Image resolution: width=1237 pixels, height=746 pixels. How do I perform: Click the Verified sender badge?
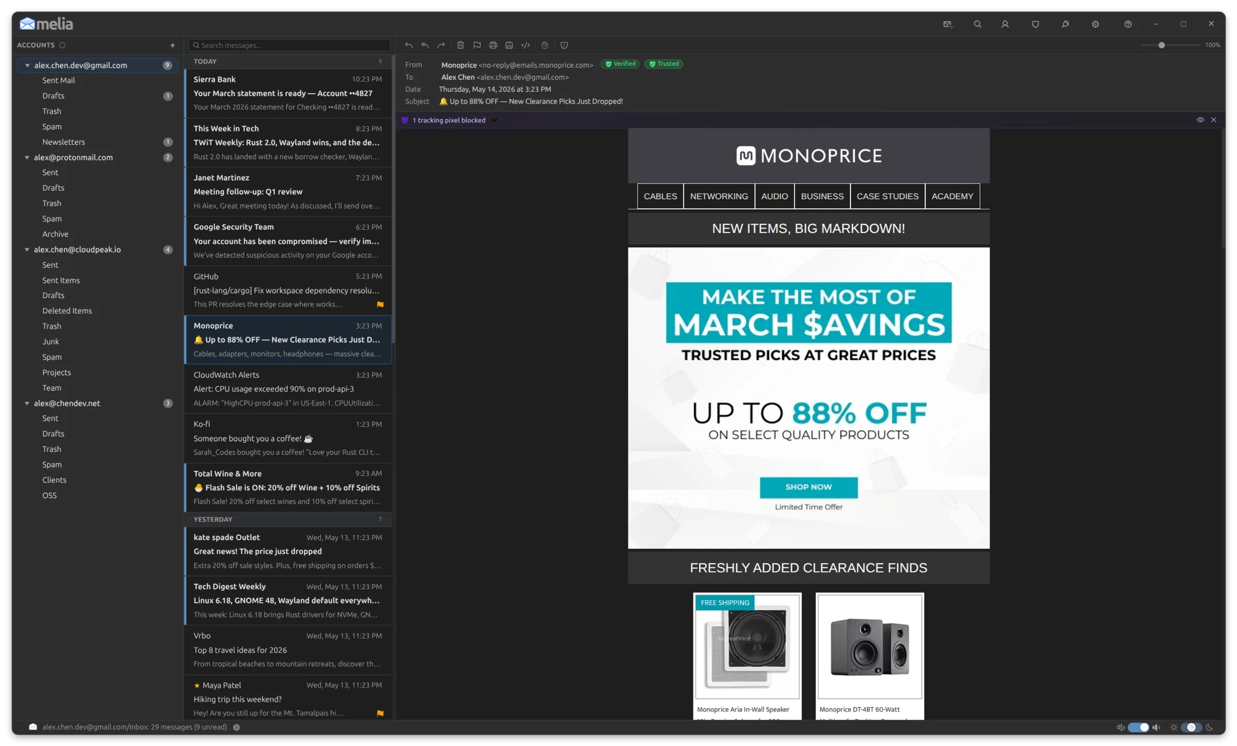tap(620, 64)
